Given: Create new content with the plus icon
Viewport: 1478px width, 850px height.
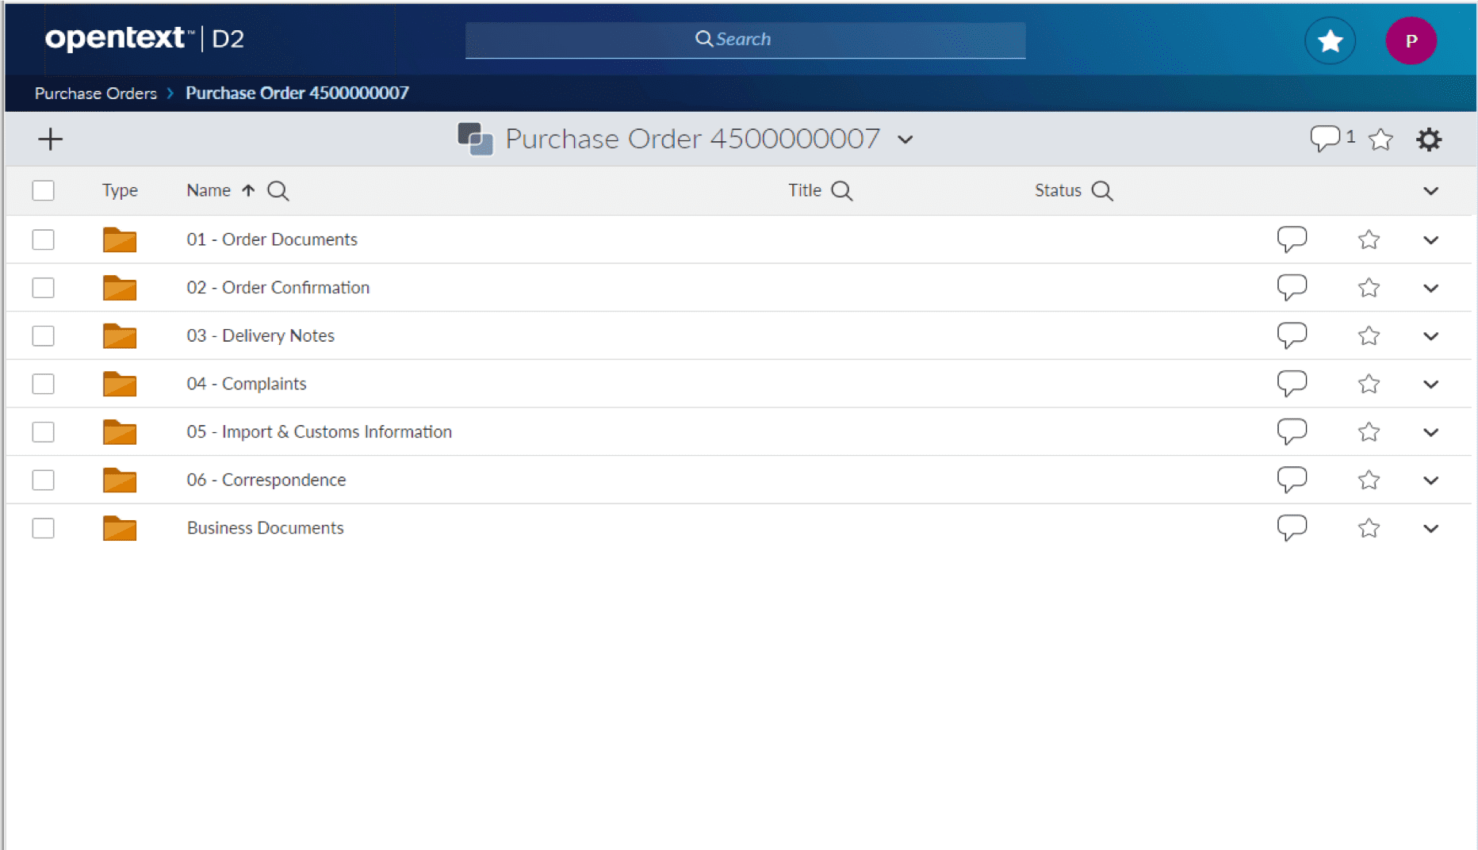Looking at the screenshot, I should click(x=50, y=138).
